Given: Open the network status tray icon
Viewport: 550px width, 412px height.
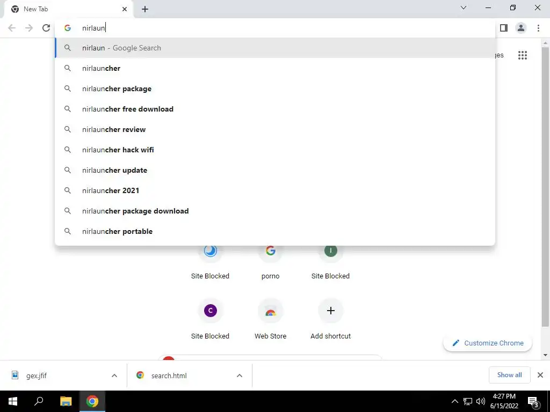Looking at the screenshot, I should [x=468, y=401].
